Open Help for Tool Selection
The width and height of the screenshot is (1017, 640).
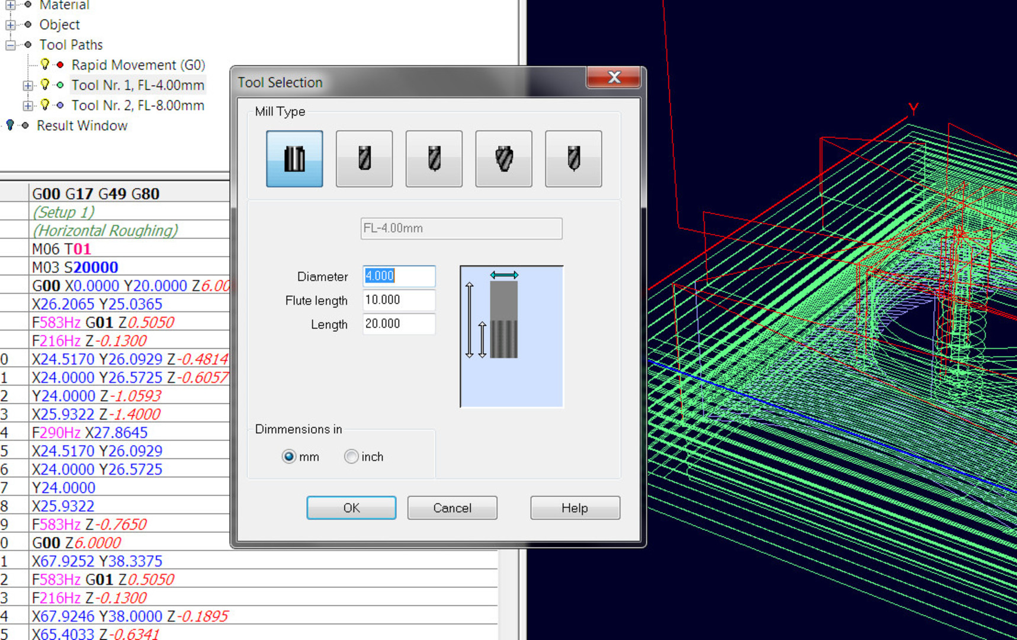tap(575, 508)
